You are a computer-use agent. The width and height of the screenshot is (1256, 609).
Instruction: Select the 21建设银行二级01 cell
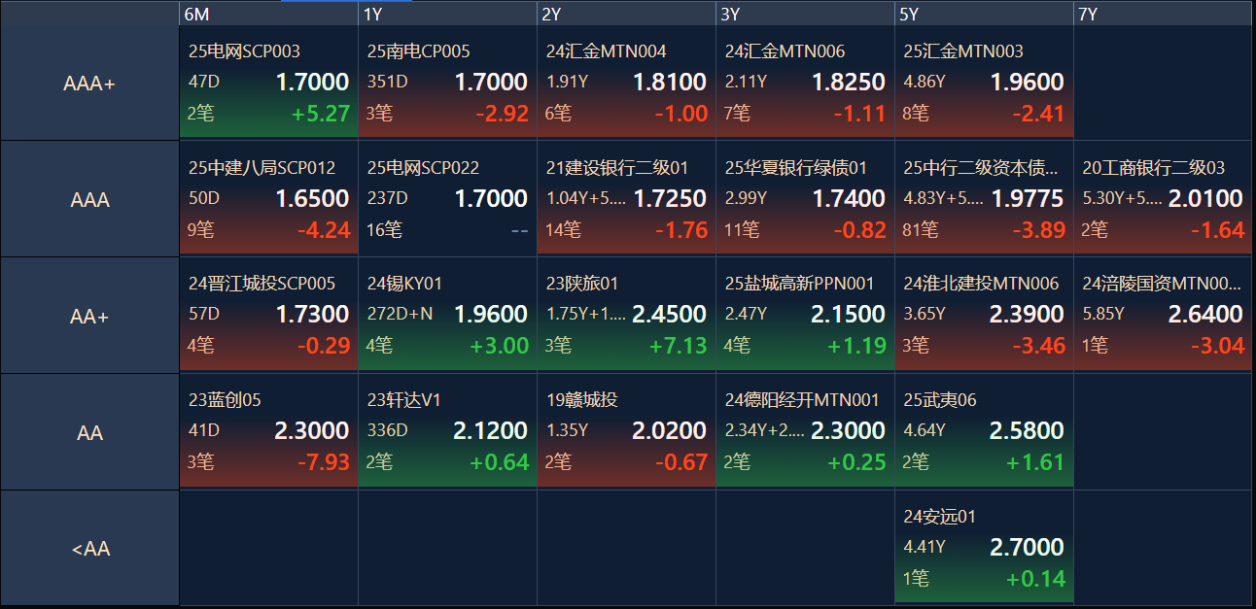tap(626, 198)
